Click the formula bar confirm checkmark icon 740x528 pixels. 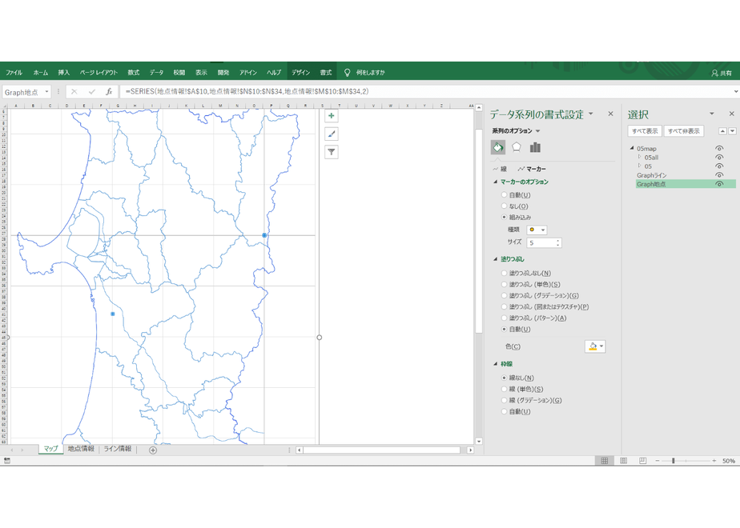91,91
